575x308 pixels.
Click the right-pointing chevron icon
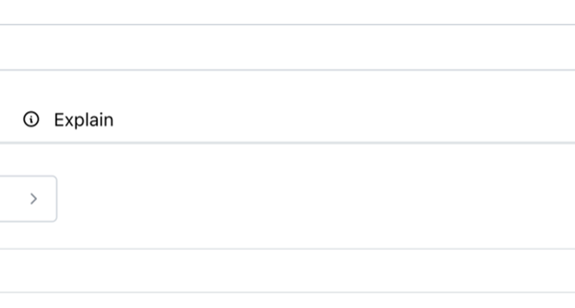[x=33, y=198]
